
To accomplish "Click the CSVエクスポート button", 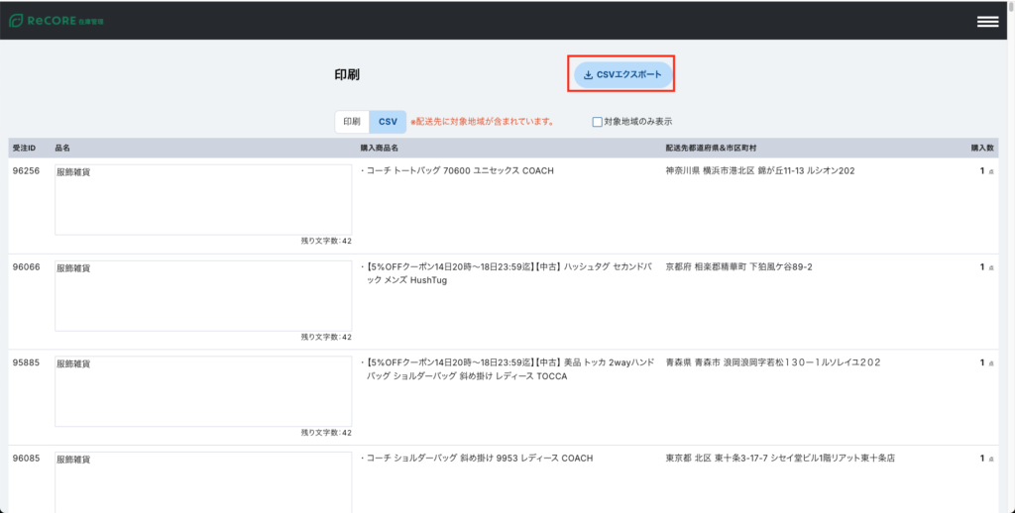I will coord(622,75).
